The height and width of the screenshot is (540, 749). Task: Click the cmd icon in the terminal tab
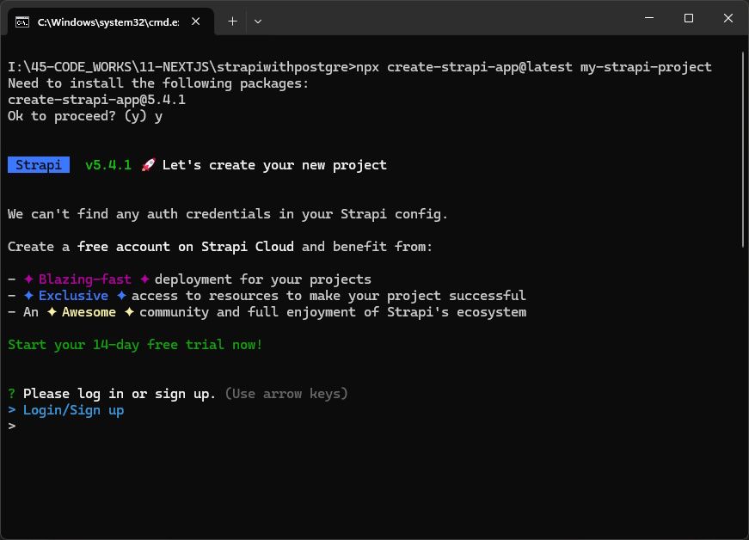[x=22, y=22]
